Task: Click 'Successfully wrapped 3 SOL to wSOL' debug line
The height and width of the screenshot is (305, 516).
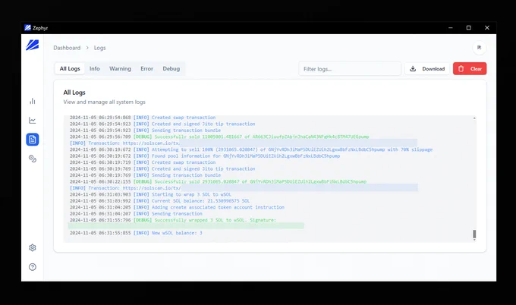Action: [173, 220]
